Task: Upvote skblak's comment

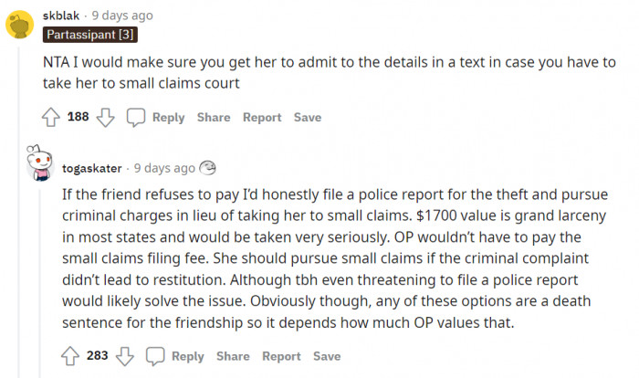Action: 51,117
